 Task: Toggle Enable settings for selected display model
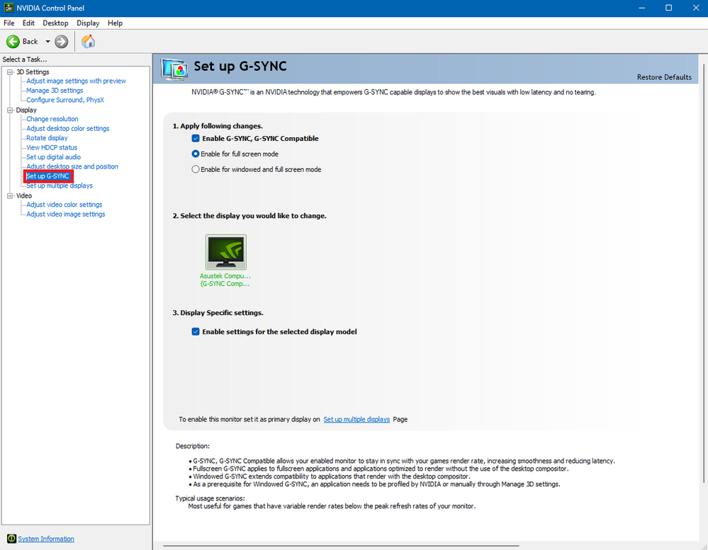click(196, 332)
